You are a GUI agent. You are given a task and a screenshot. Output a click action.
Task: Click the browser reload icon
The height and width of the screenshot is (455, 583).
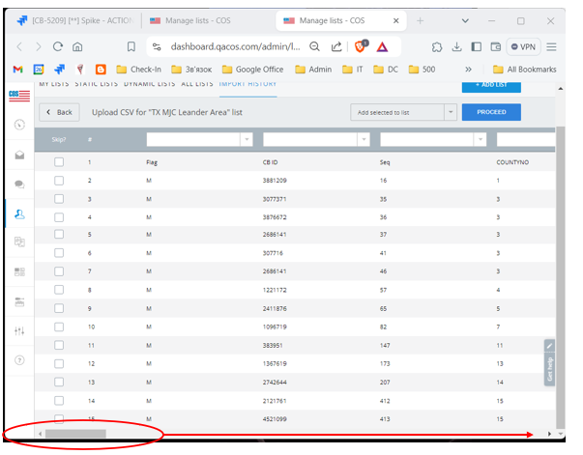(58, 46)
